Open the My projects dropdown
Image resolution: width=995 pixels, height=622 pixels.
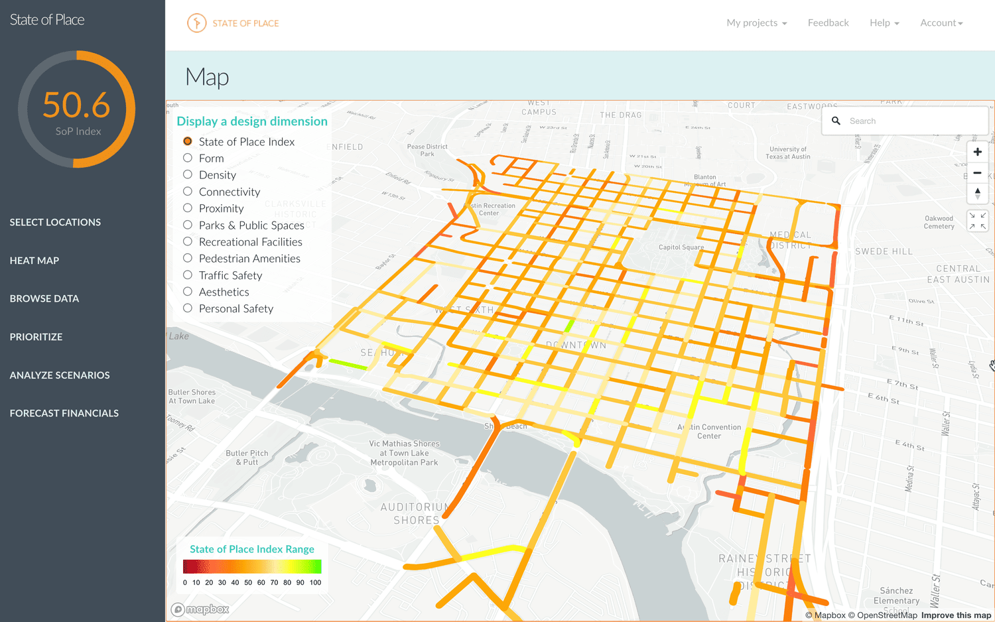pyautogui.click(x=757, y=23)
